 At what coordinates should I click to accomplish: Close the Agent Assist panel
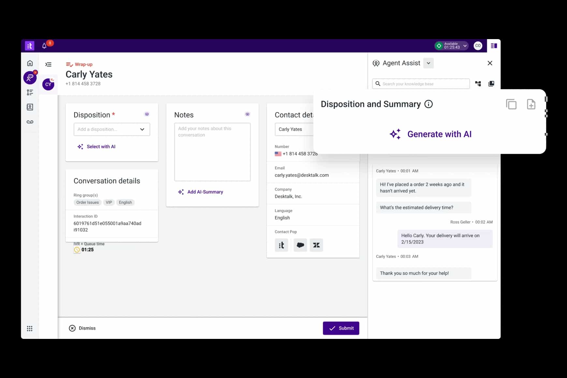[490, 63]
